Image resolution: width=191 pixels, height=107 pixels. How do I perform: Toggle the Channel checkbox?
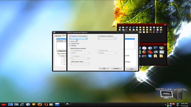click(72, 56)
